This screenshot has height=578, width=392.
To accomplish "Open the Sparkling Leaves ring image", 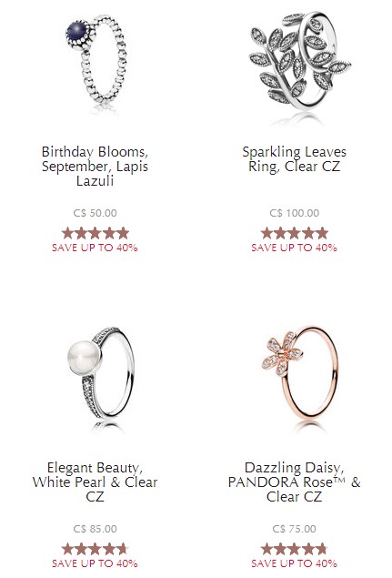I will coord(300,66).
